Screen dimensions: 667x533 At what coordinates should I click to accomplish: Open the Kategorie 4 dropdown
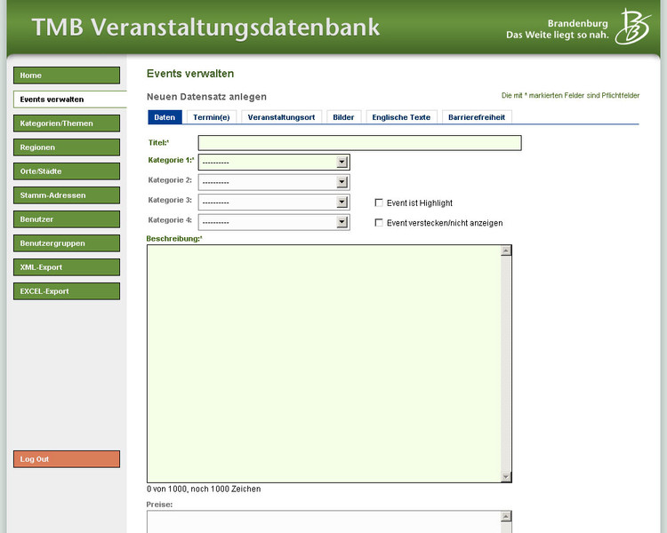pyautogui.click(x=274, y=222)
